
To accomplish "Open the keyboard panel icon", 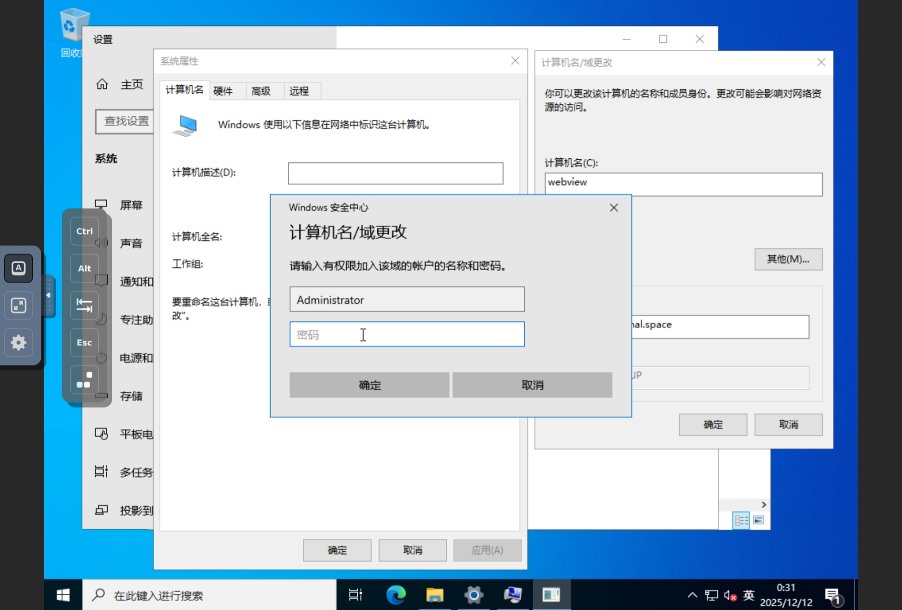I will (x=19, y=268).
